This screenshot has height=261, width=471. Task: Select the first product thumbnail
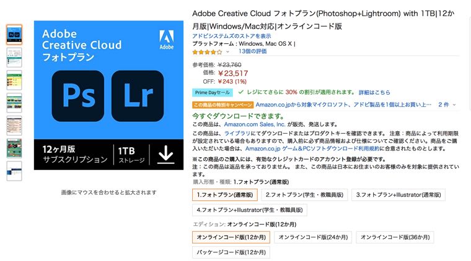pos(14,35)
